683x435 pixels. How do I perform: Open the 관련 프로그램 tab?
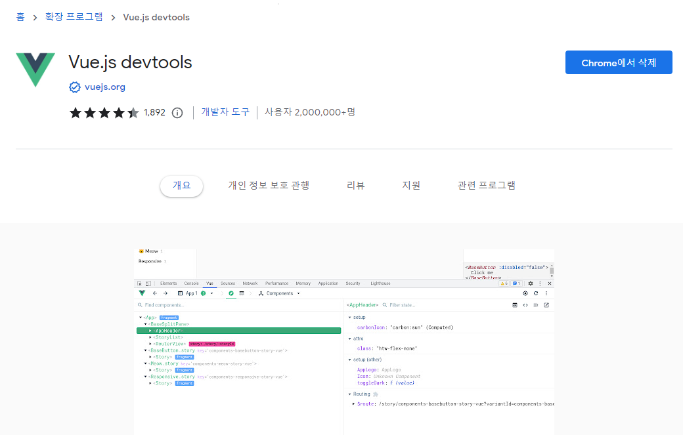487,186
